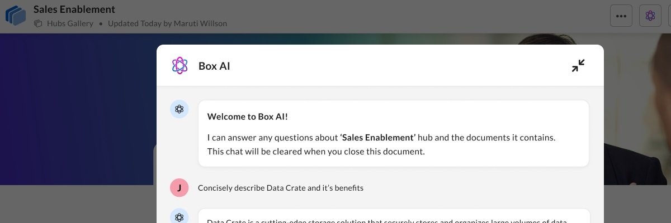This screenshot has width=671, height=223.
Task: Click the partially visible button at top-right edge
Action: [668, 16]
